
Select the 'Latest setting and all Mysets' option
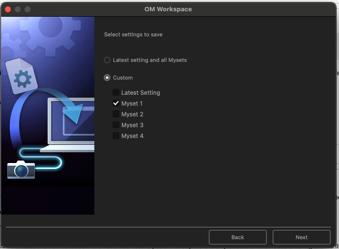pos(107,60)
